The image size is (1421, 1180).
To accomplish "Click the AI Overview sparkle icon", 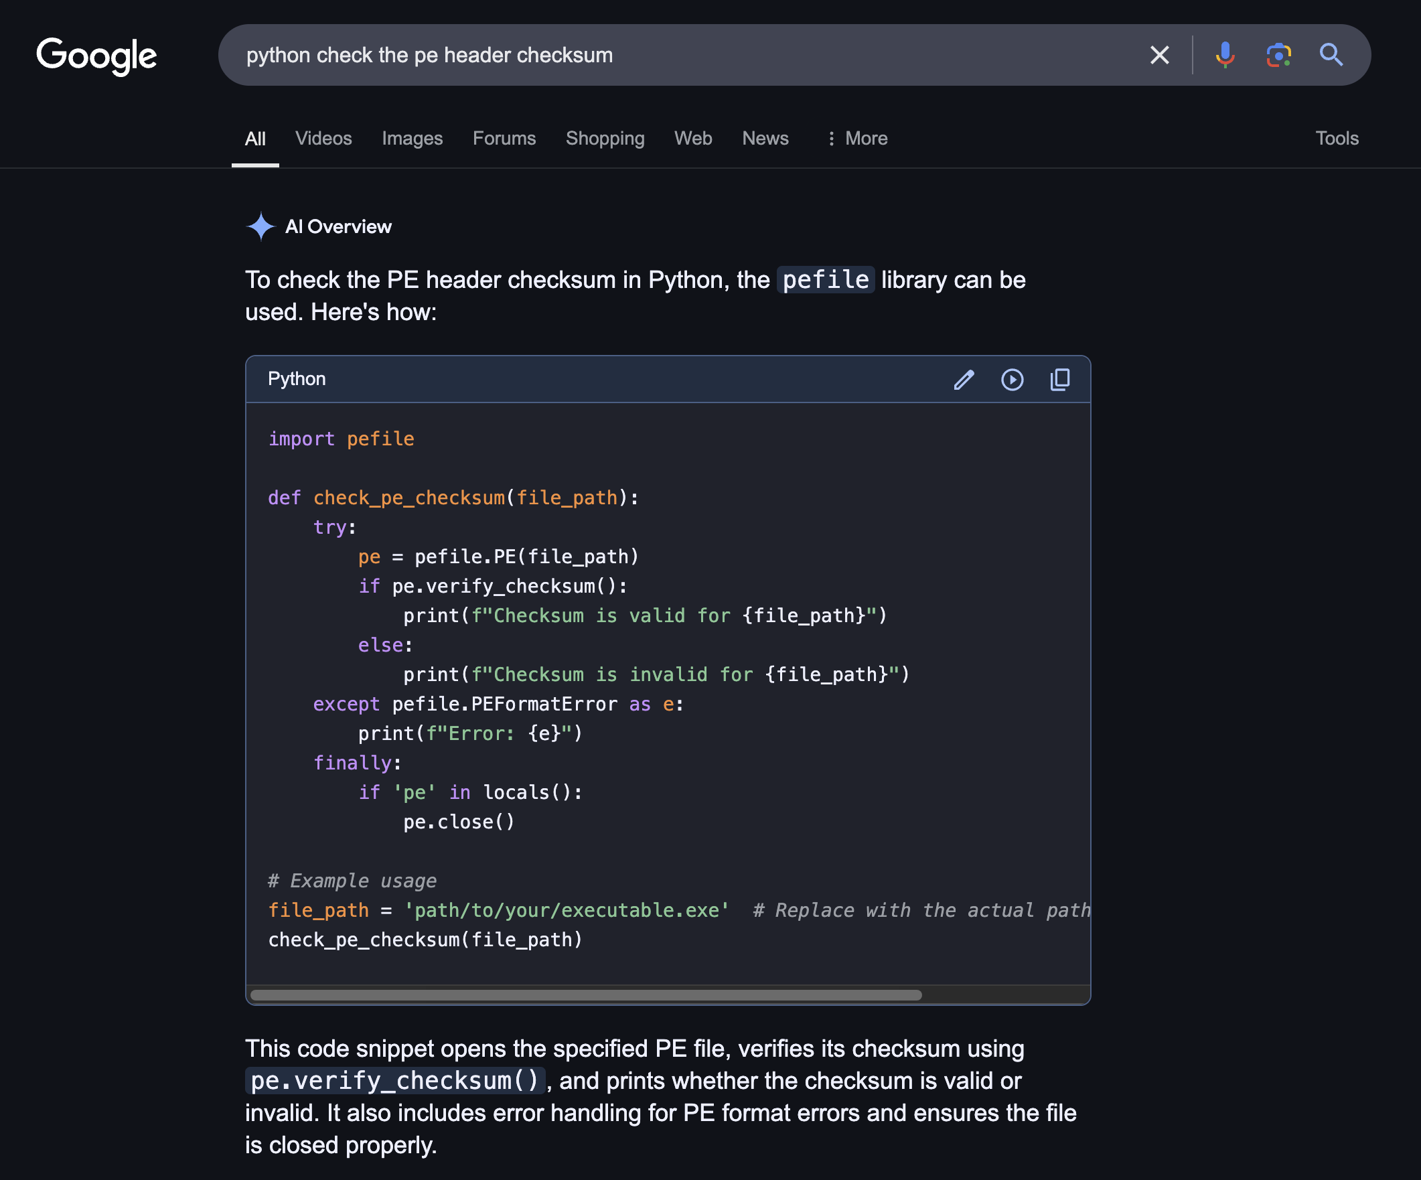I will 260,226.
